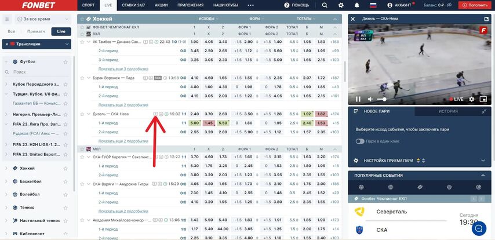Open +174 more markets for Дизель — СКА-Нева

pyautogui.click(x=334, y=114)
